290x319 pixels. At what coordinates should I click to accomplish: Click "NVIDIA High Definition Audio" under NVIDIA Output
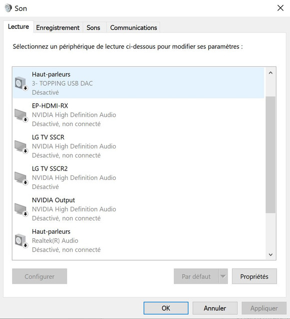(74, 209)
